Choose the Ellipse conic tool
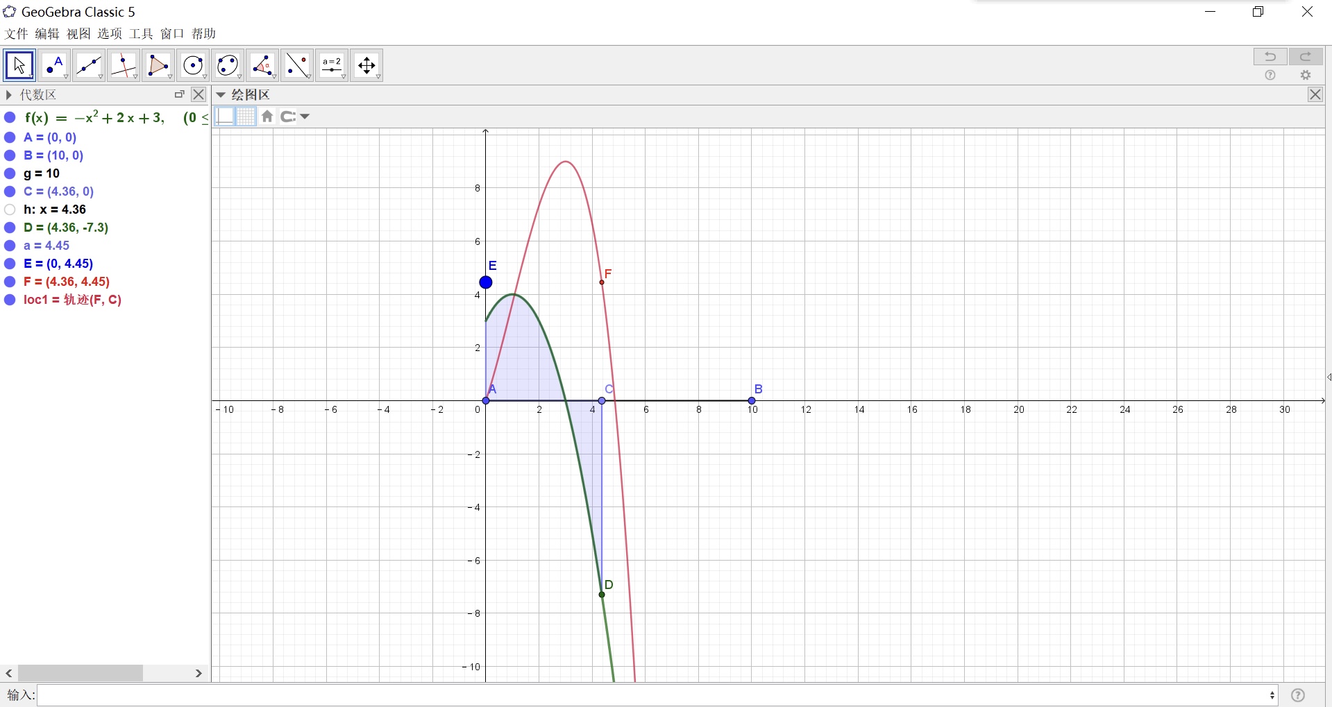The height and width of the screenshot is (707, 1332). pos(228,65)
